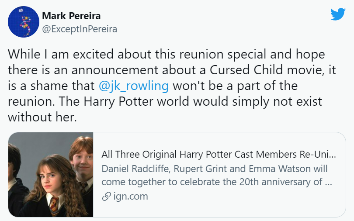Open the @jk_rowling mention
Image resolution: width=354 pixels, height=221 pixels.
[134, 86]
